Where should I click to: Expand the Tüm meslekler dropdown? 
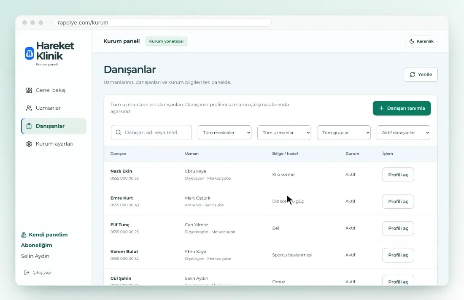click(224, 132)
